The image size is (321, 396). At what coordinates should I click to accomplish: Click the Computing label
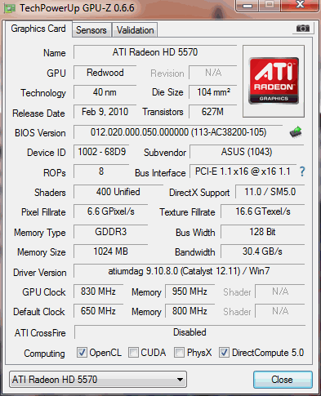click(45, 354)
